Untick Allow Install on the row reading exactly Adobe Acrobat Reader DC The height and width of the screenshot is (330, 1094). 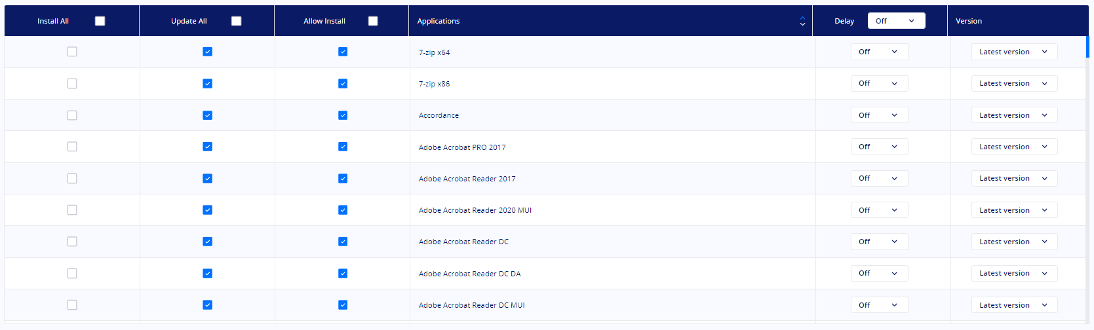coord(343,242)
